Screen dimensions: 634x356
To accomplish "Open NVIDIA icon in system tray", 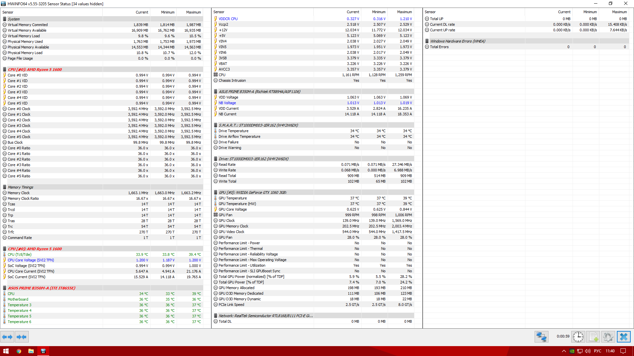I will coord(572,351).
